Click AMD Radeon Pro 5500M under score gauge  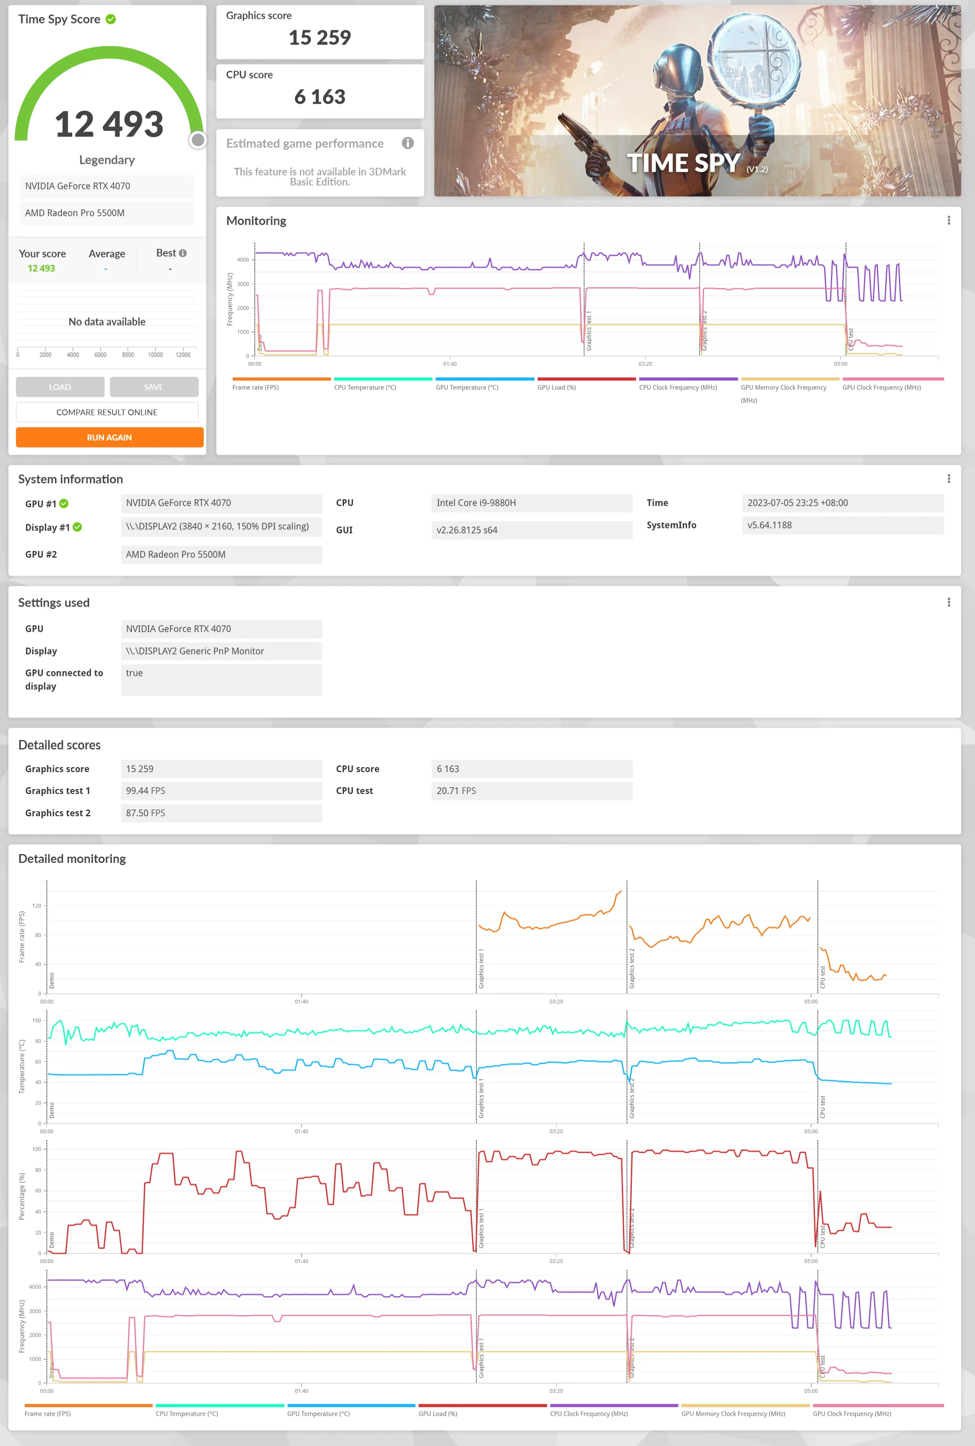point(107,213)
